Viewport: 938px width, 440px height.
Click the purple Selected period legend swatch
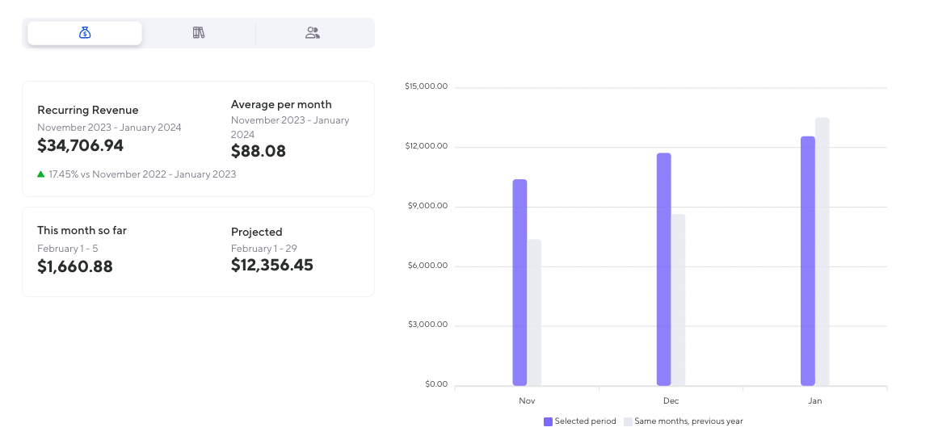coord(548,421)
